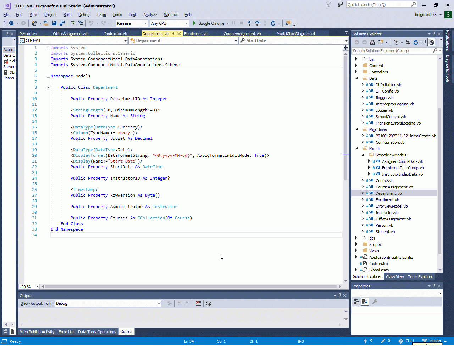The height and width of the screenshot is (346, 454).
Task: Close the Department.vb tab
Action: click(179, 34)
